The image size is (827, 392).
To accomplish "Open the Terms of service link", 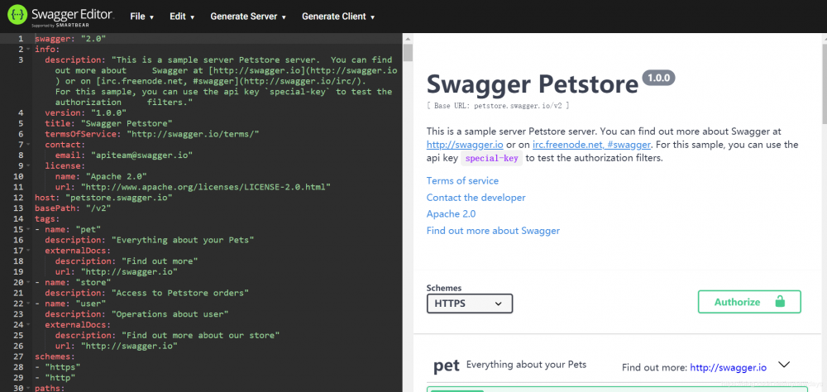I will [x=462, y=180].
